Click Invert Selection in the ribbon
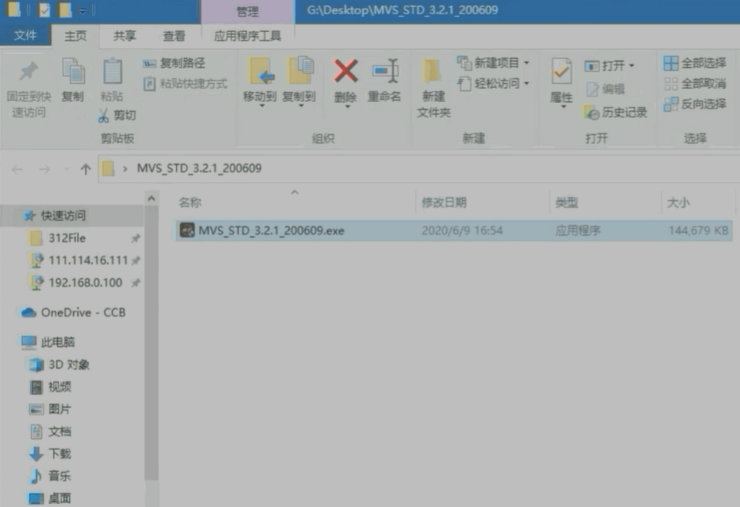Image resolution: width=740 pixels, height=507 pixels. coord(694,104)
